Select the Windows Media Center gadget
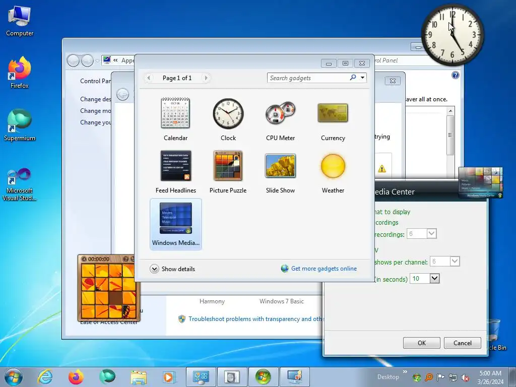This screenshot has height=387, width=516. coord(176,224)
